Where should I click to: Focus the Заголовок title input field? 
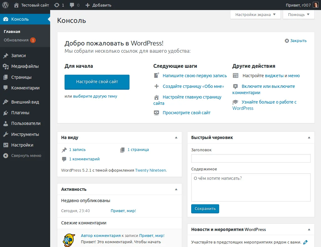click(x=251, y=158)
